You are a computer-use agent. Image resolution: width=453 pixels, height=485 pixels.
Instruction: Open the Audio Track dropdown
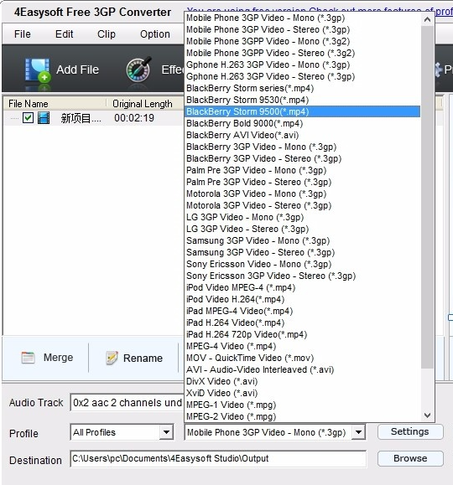[127, 403]
